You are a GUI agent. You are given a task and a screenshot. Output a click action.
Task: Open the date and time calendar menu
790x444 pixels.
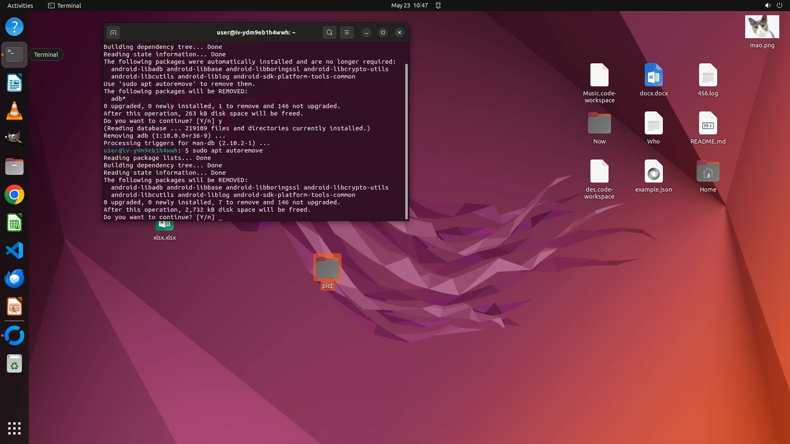tap(409, 5)
